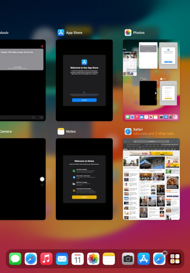190x273 pixels.
Task: Switch to the Camera app card
Action: [22, 179]
